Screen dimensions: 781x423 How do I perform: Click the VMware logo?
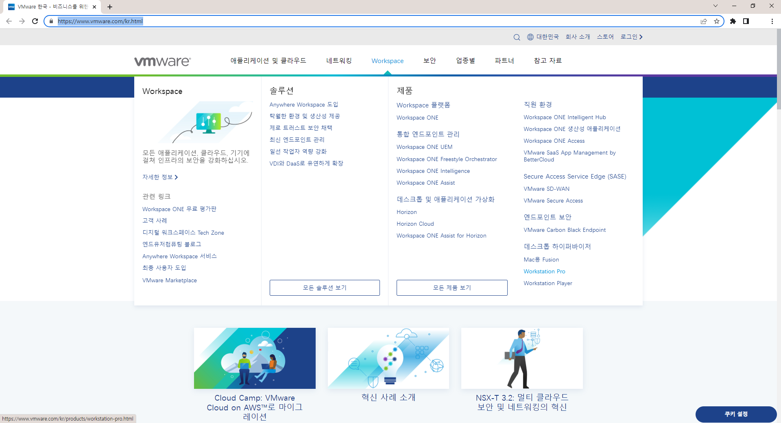point(163,61)
